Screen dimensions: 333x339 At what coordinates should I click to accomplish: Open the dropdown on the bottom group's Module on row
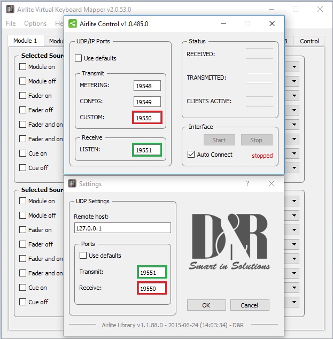tap(295, 202)
